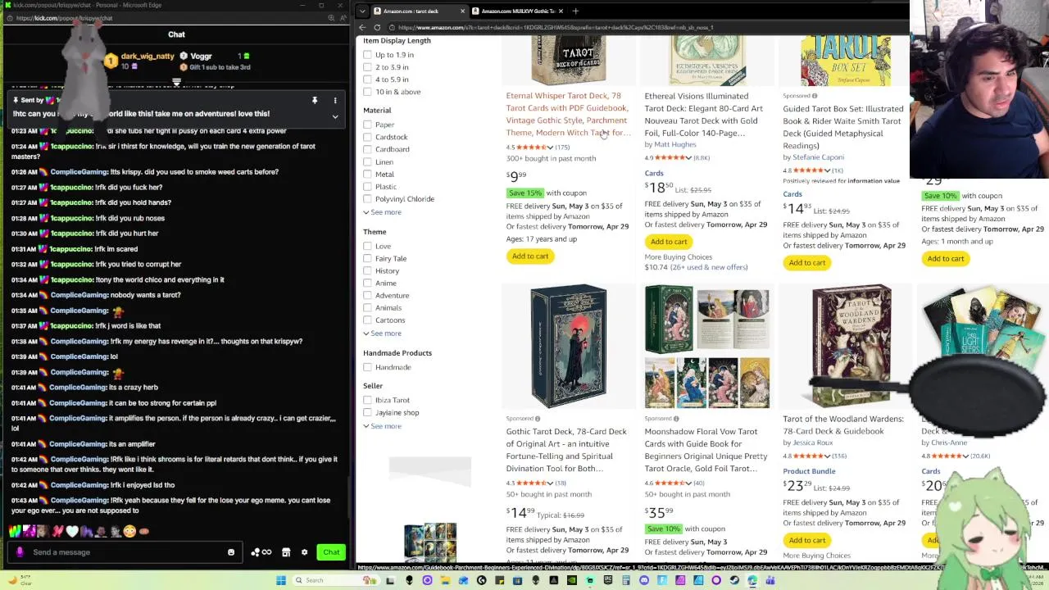This screenshot has width=1049, height=590.
Task: Open 'Stefanie Caponi' author link
Action: (818, 157)
